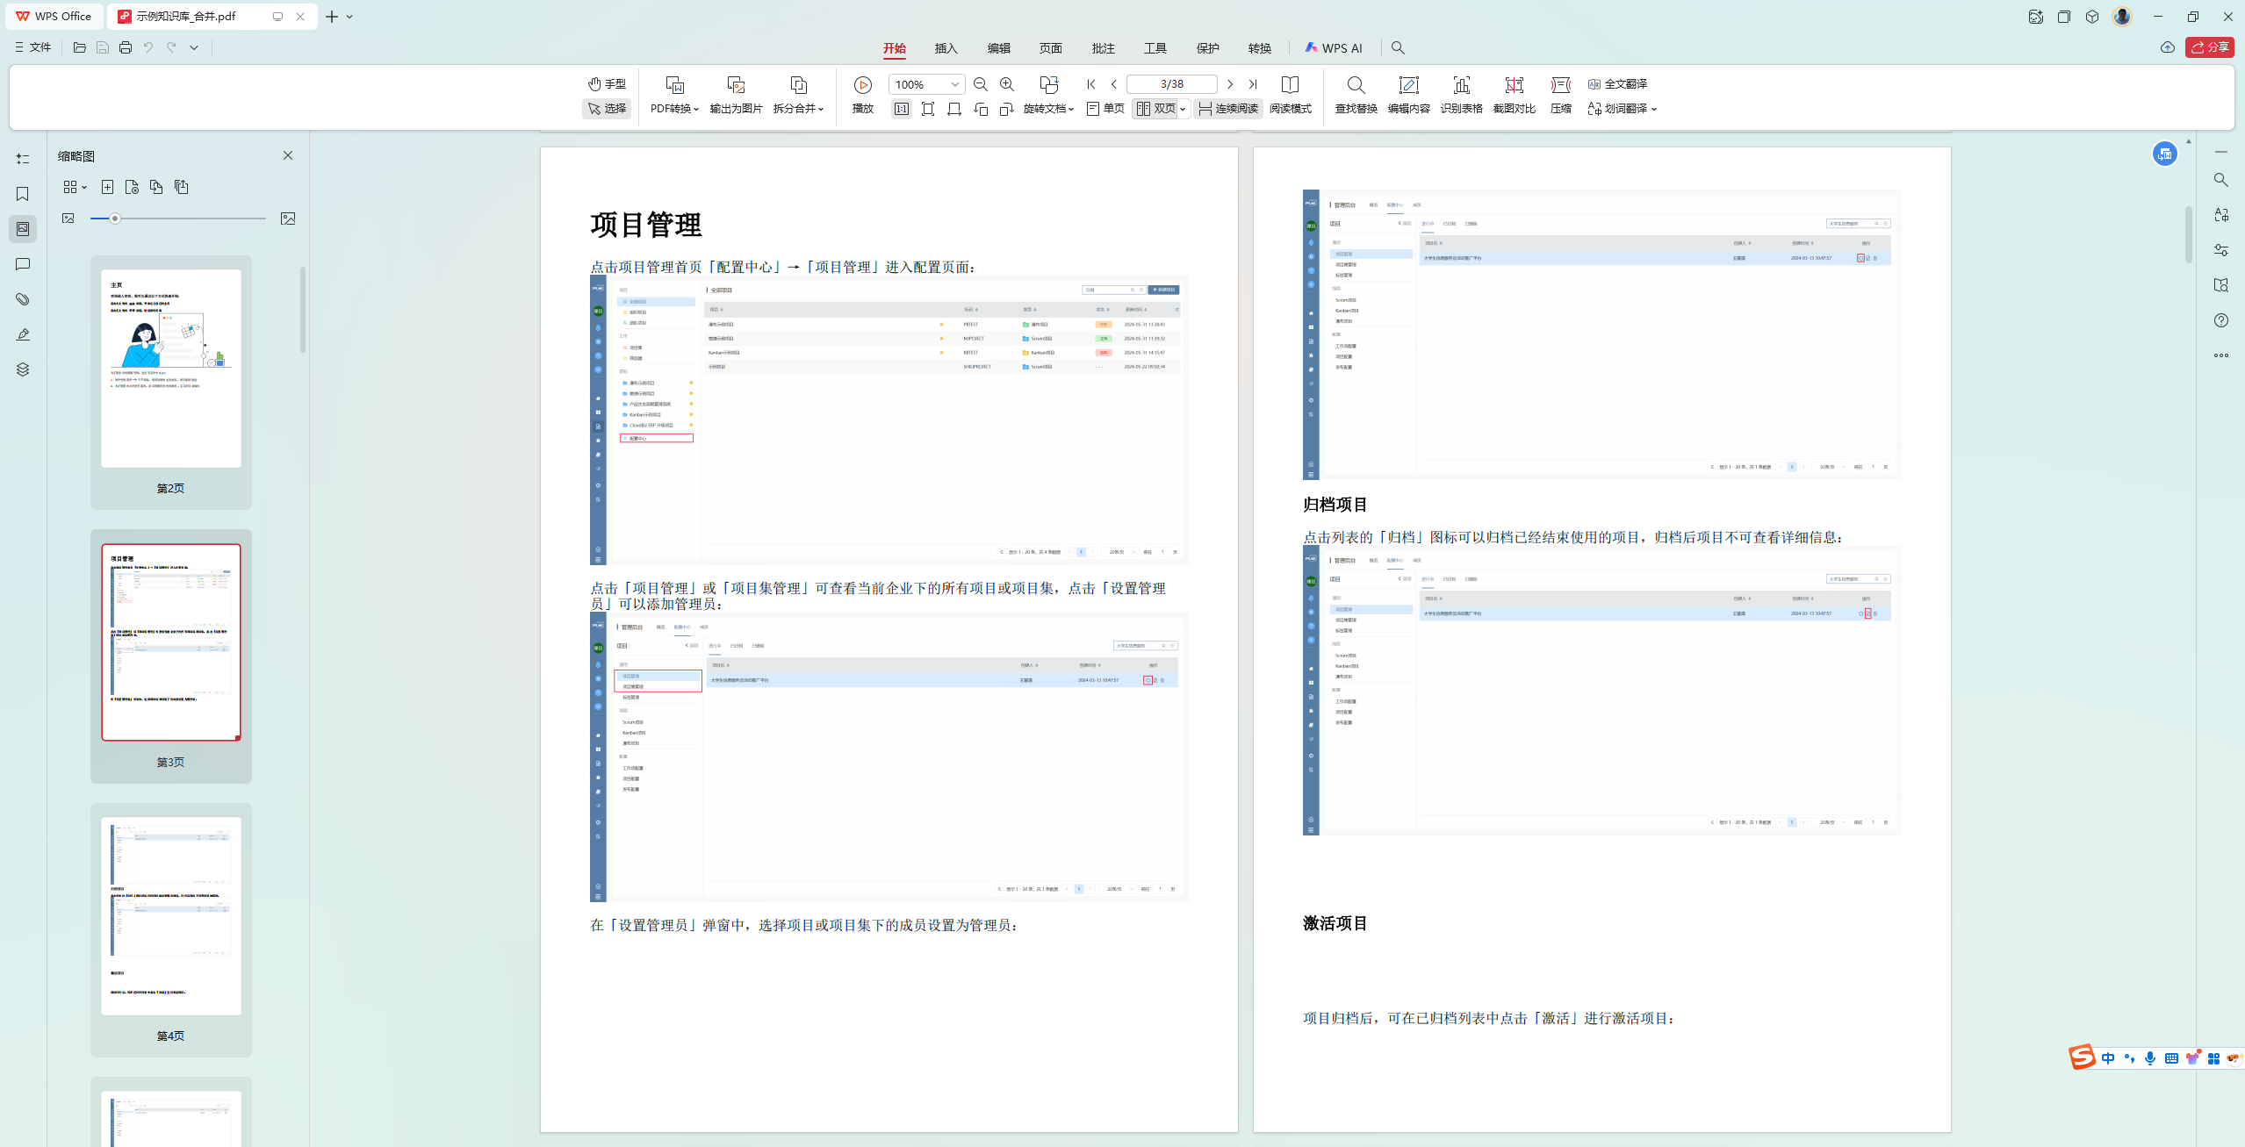Open the bookmark panel in left sidebar
This screenshot has height=1147, width=2245.
[x=23, y=194]
